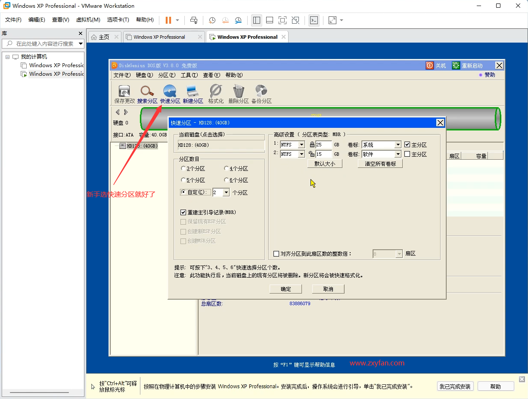
Task: Click the library search input field
Action: pos(43,43)
